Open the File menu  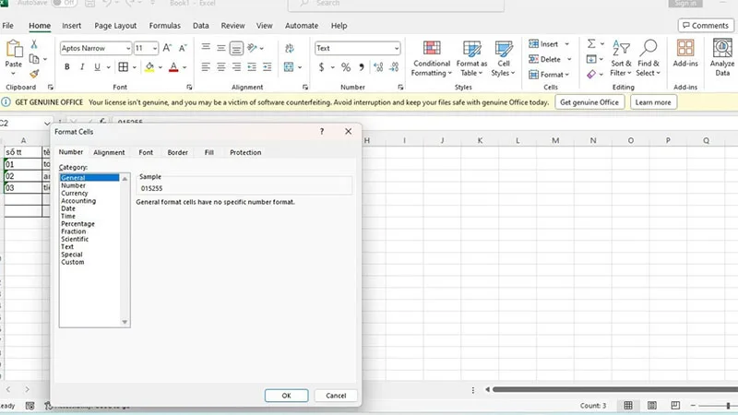(x=8, y=26)
